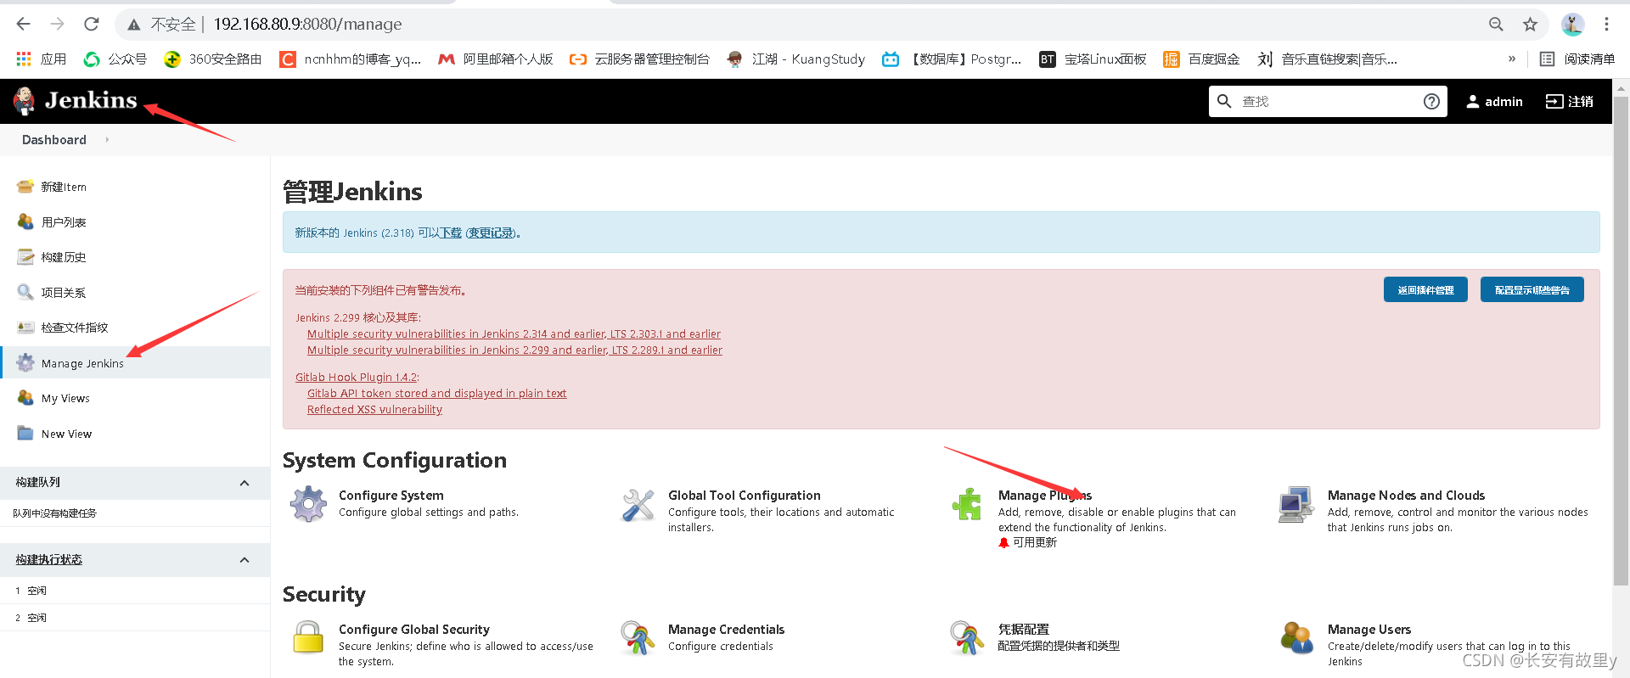Click the browser address bar URL
The width and height of the screenshot is (1630, 678).
click(307, 25)
